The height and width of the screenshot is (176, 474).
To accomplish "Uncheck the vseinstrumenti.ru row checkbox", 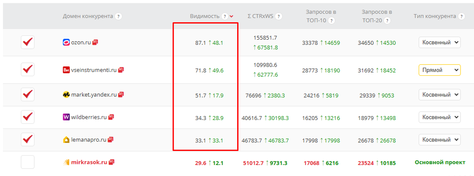I will tap(27, 70).
